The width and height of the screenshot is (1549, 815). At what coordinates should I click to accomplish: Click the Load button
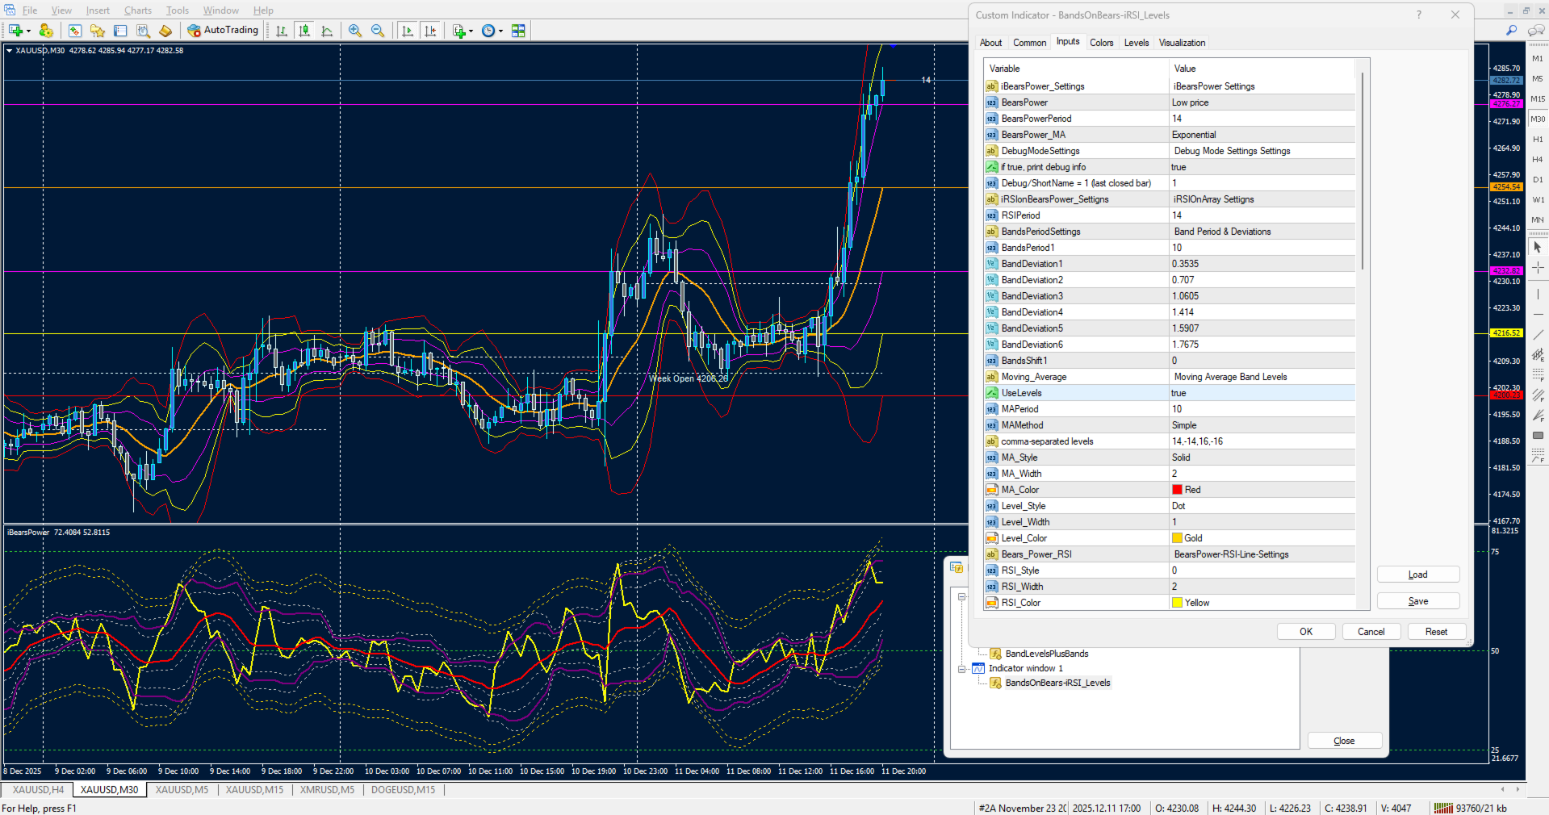click(x=1417, y=575)
